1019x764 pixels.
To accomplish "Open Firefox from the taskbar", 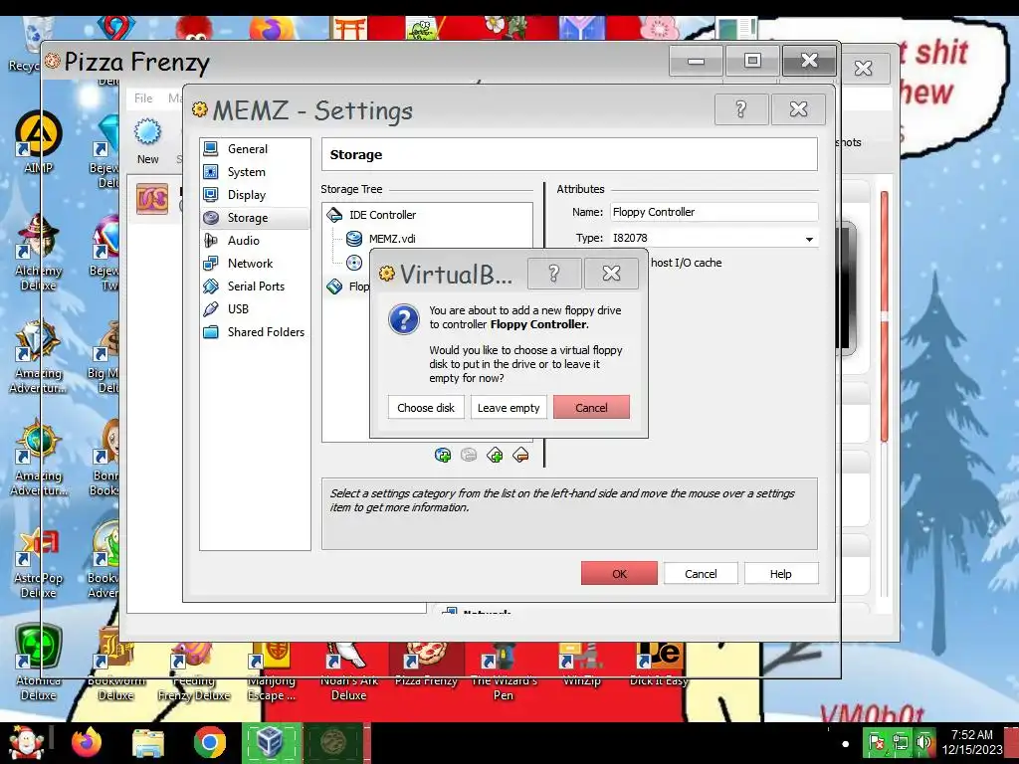I will point(88,742).
